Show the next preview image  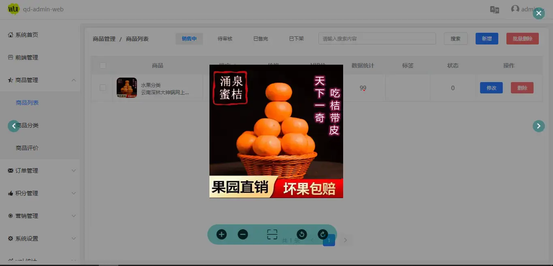[x=538, y=126]
